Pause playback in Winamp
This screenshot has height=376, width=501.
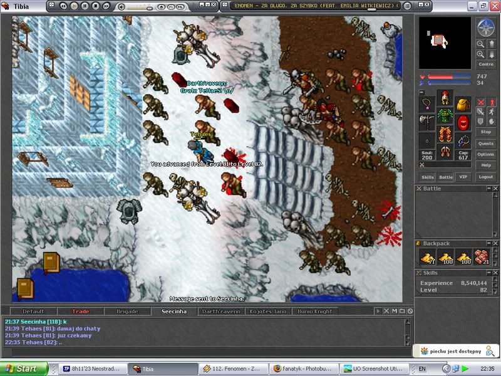pos(85,6)
